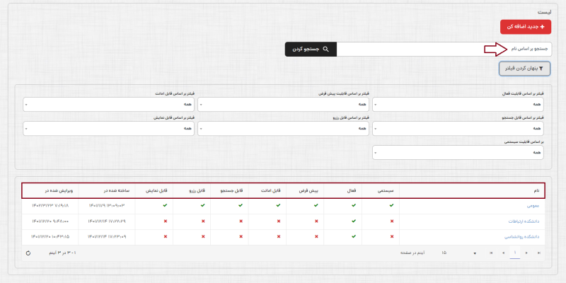
Task: Click the green check under سیستمی for عمومی
Action: (392, 205)
